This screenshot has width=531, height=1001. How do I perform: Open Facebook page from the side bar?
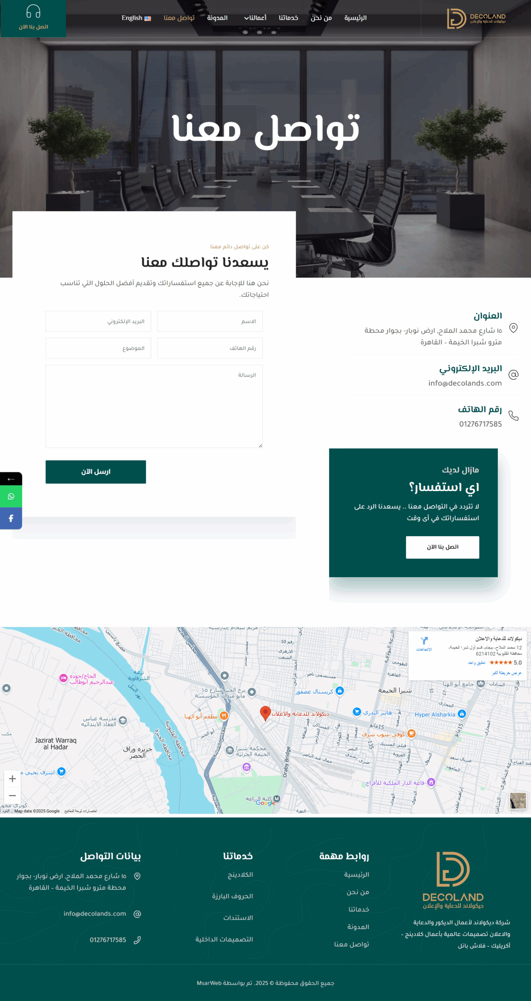pyautogui.click(x=11, y=518)
